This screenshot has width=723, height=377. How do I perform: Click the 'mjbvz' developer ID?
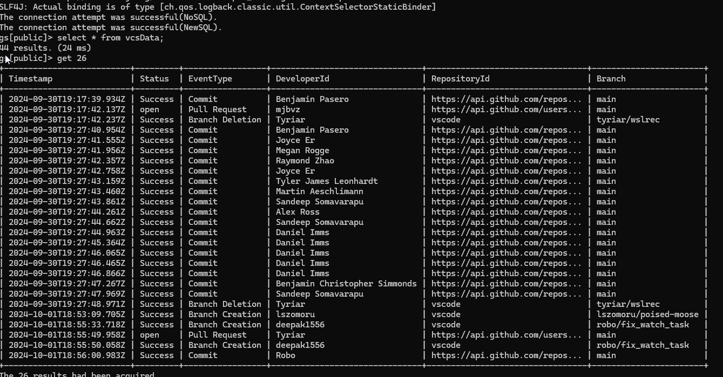coord(288,109)
